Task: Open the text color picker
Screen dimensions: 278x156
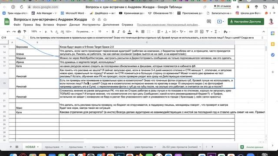Action: (129, 32)
